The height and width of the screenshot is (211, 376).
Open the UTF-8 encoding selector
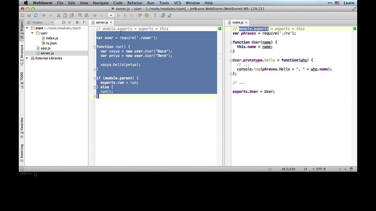point(328,169)
